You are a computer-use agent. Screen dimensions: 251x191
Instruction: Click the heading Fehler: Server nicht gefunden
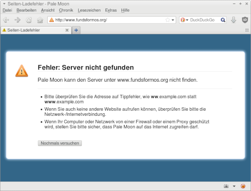[86, 68]
